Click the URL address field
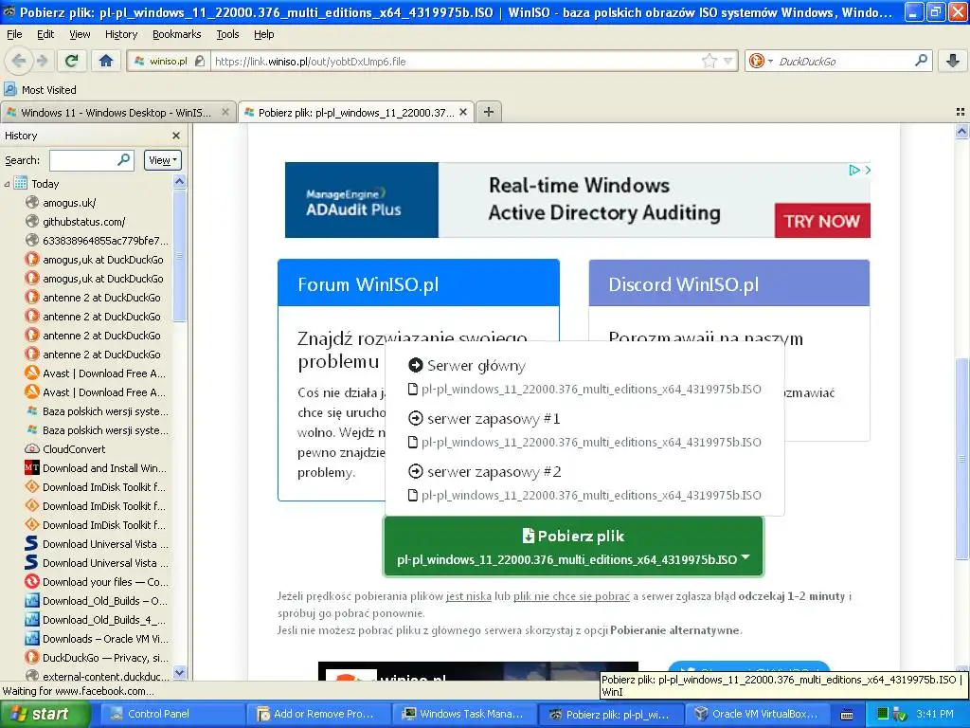The height and width of the screenshot is (728, 970). tap(457, 61)
